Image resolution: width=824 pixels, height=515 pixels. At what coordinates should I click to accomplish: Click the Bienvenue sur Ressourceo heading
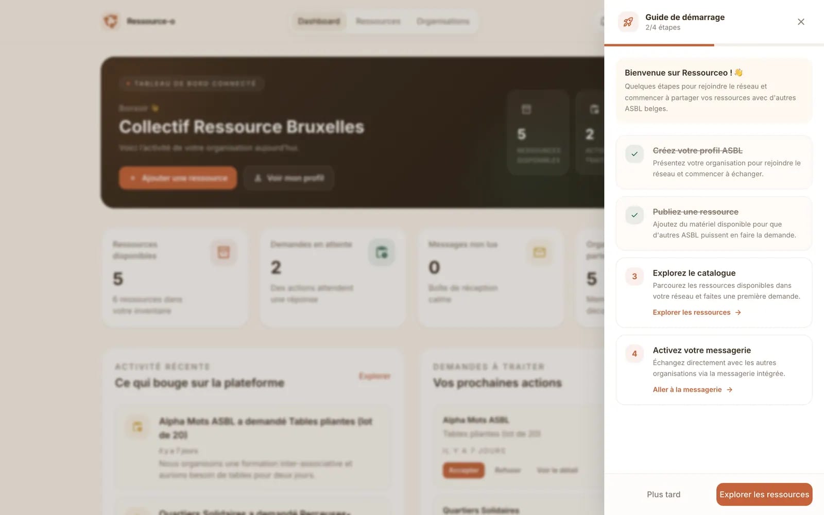[x=683, y=73]
